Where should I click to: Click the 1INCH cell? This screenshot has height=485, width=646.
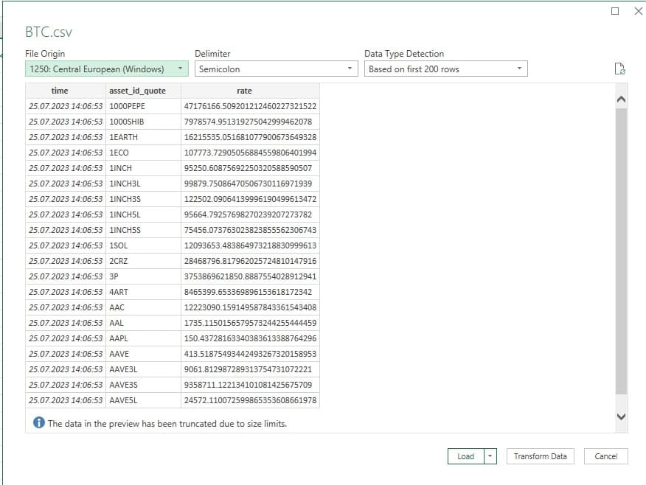coord(143,168)
